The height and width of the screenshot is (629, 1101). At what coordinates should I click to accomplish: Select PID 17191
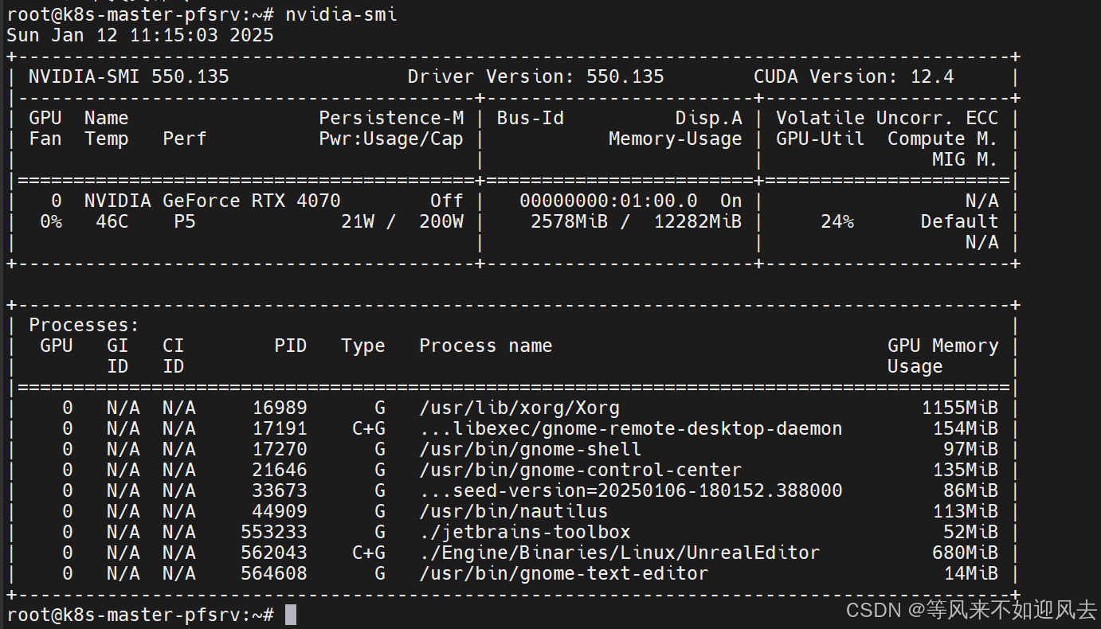[x=280, y=428]
